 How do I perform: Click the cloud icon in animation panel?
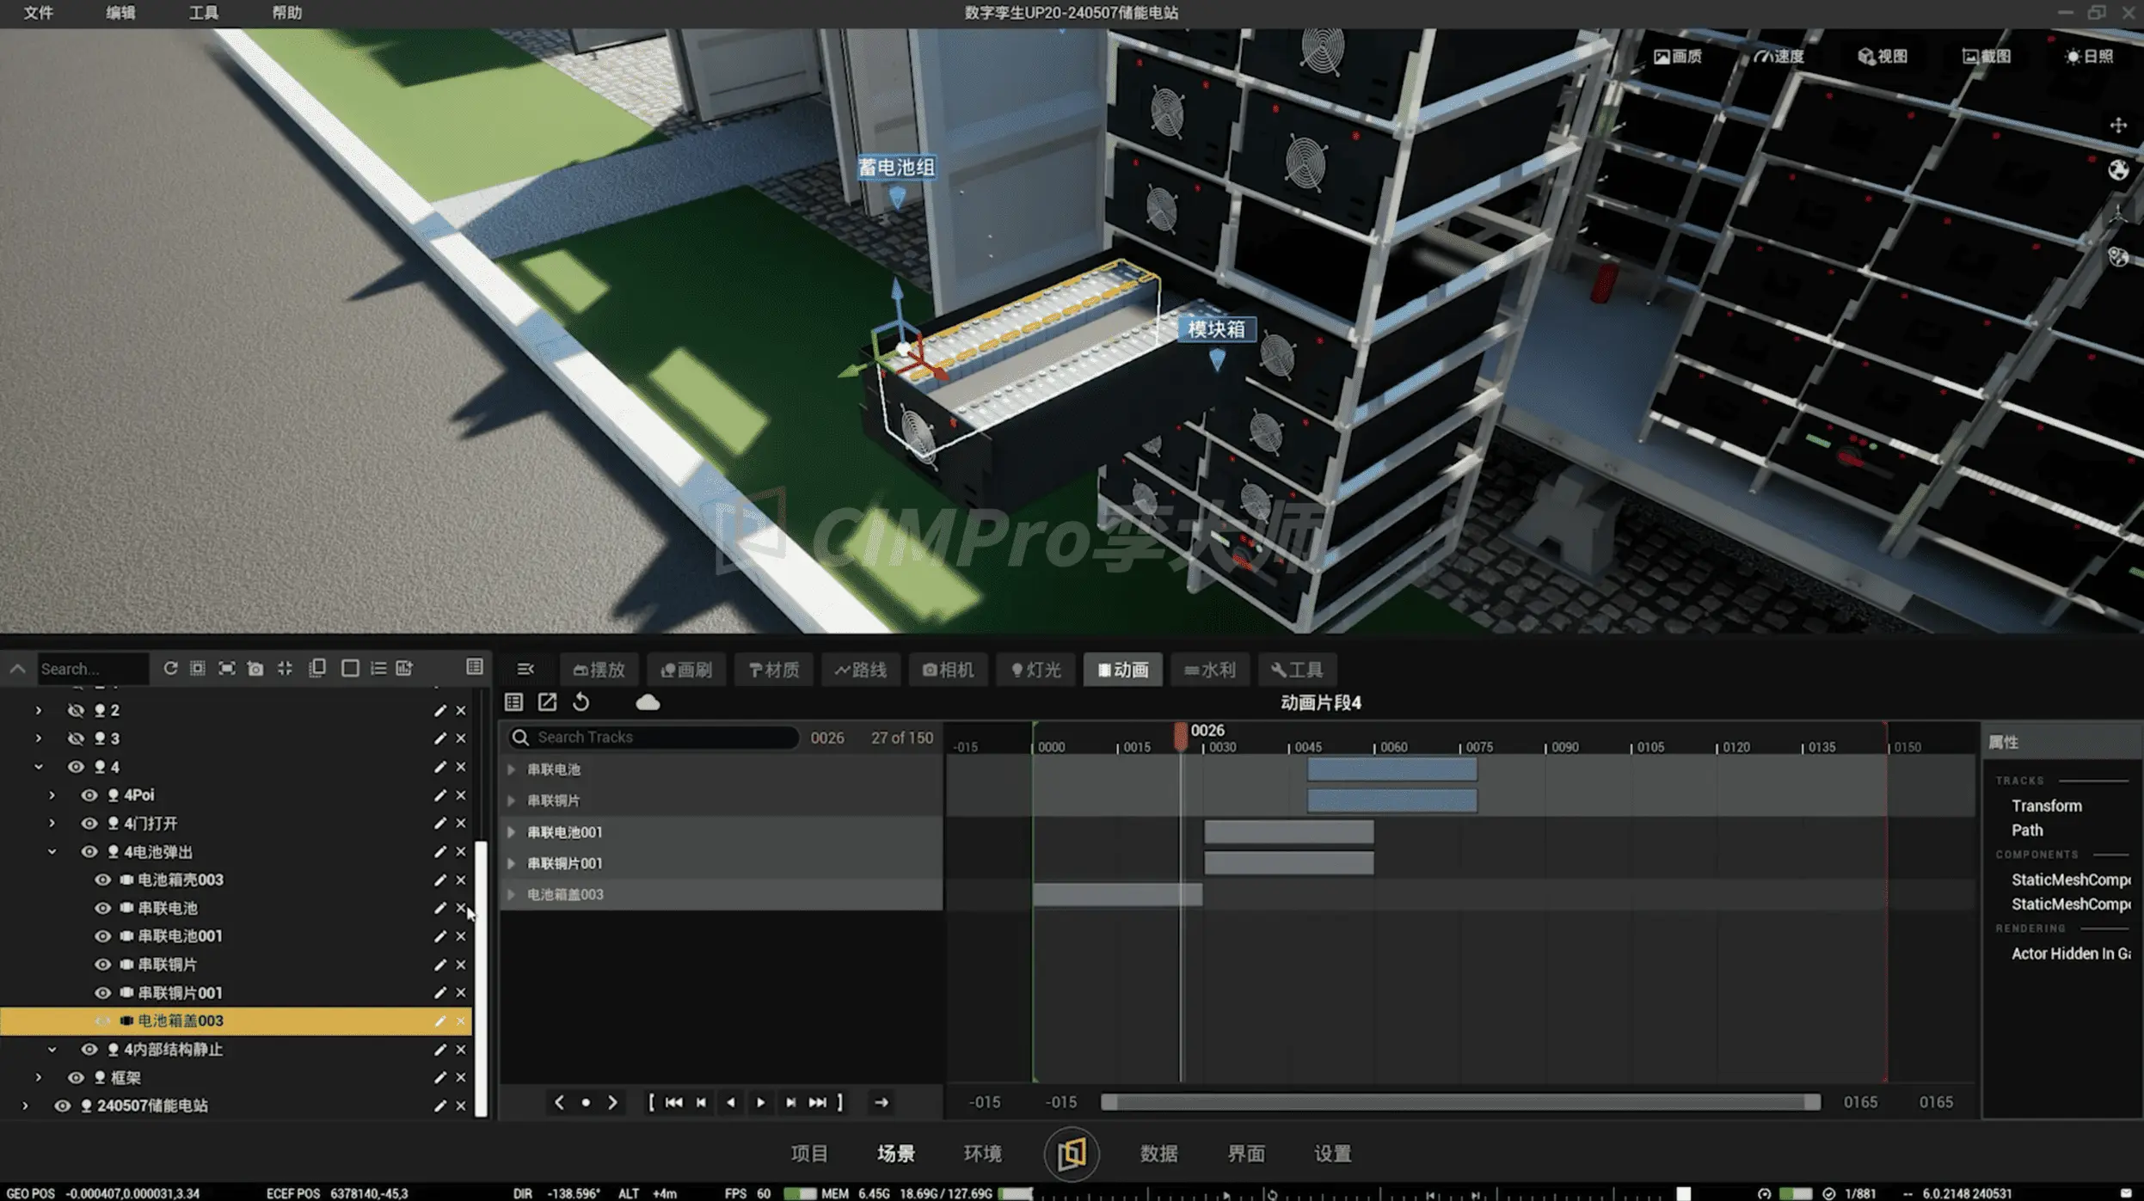[x=648, y=702]
